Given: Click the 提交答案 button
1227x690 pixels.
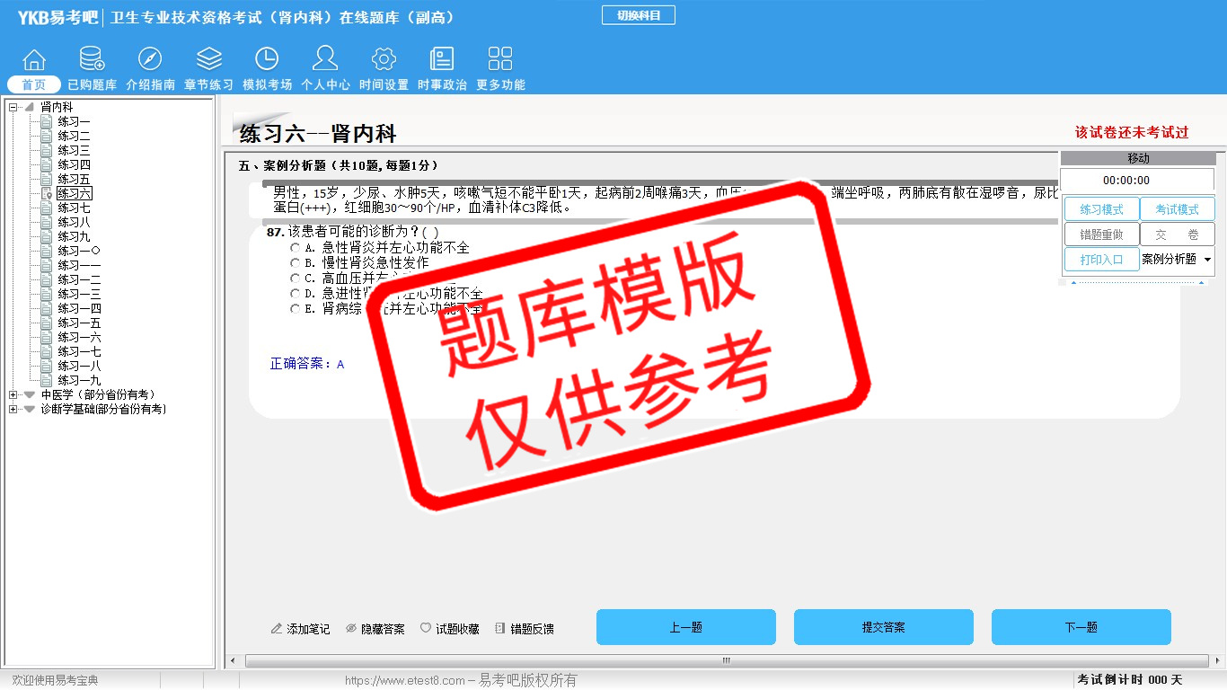Looking at the screenshot, I should pyautogui.click(x=883, y=627).
